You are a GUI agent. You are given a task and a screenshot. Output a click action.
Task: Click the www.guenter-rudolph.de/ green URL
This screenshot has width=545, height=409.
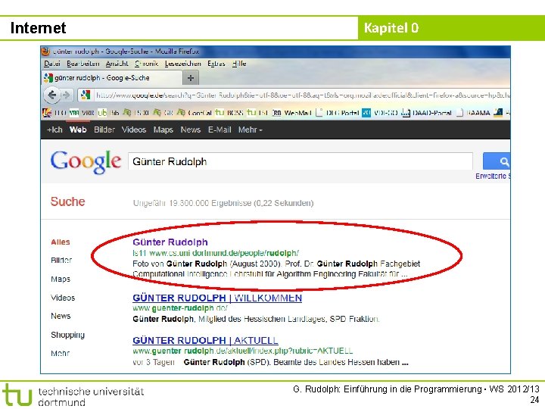[180, 308]
